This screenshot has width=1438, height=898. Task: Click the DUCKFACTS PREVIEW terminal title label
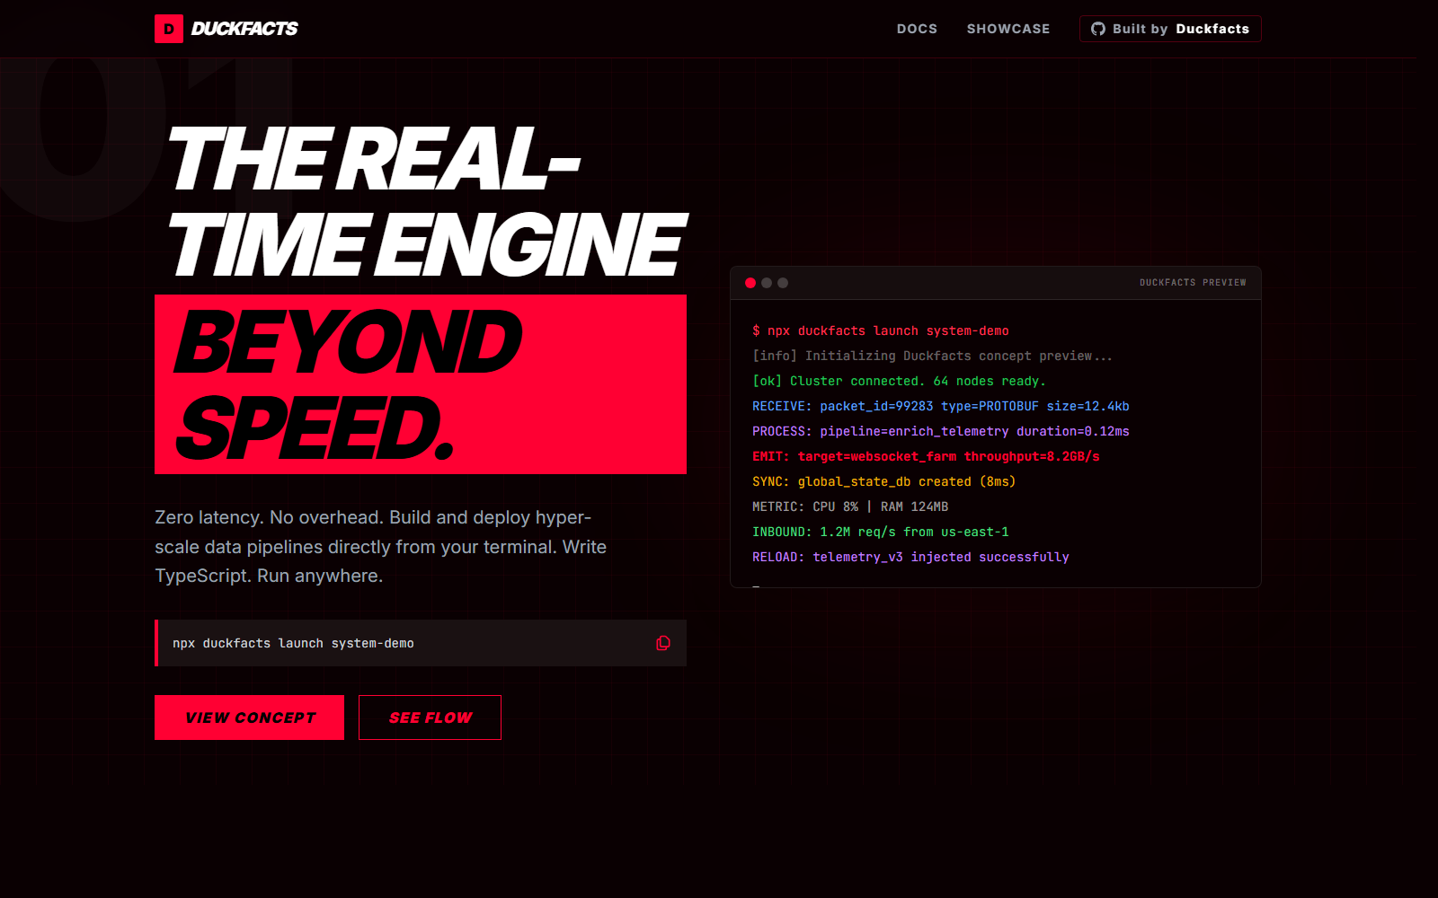tap(1193, 282)
